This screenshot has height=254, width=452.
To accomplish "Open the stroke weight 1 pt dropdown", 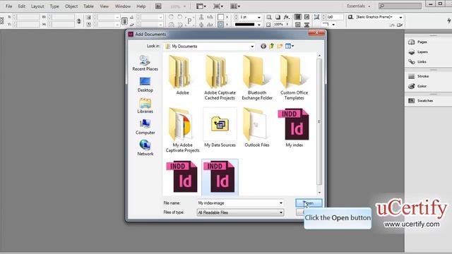I will [x=259, y=17].
